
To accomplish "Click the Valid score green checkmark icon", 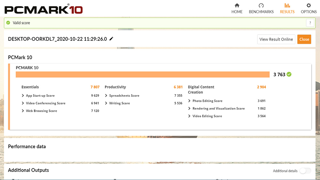I will click(8, 23).
